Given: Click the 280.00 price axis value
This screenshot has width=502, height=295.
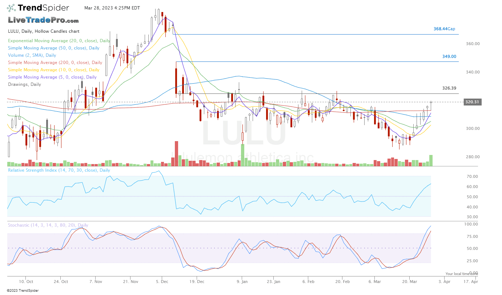Looking at the screenshot, I should coord(473,157).
